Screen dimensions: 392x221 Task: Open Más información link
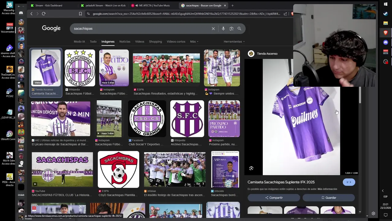327,189
